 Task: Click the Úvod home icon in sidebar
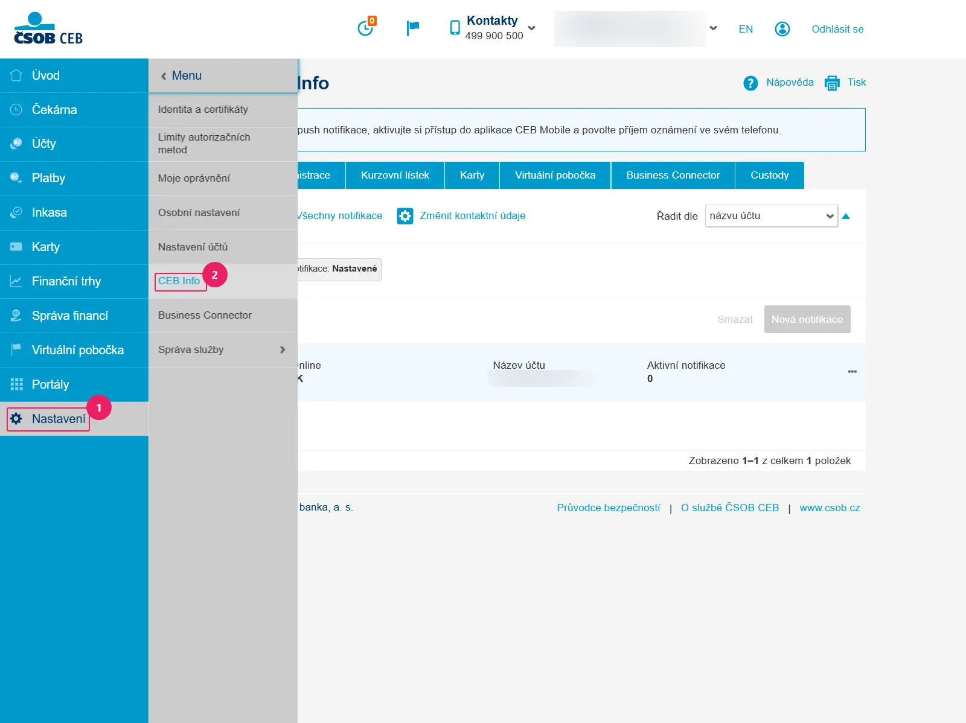[x=16, y=75]
